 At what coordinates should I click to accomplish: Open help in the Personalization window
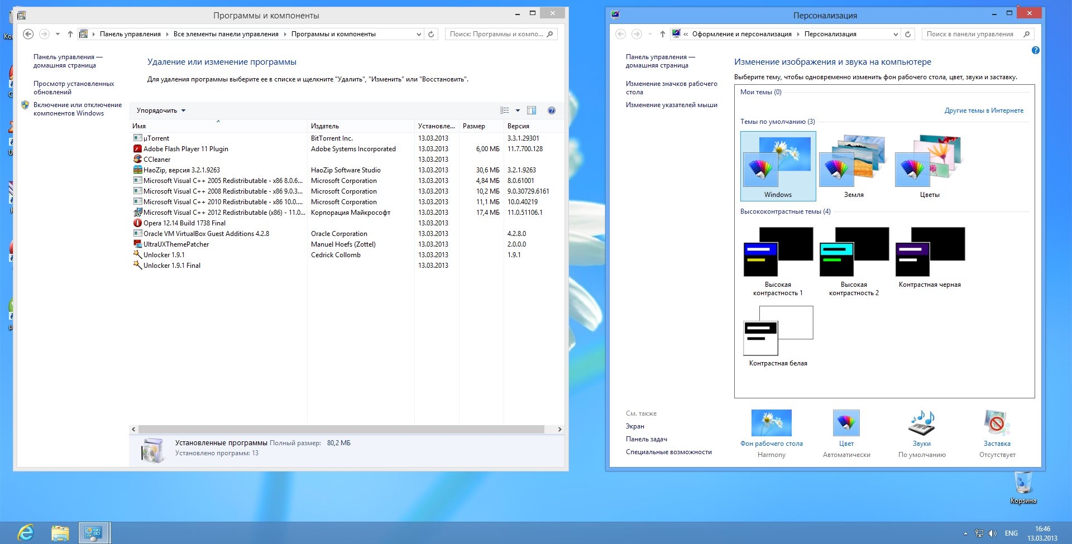pos(1036,50)
